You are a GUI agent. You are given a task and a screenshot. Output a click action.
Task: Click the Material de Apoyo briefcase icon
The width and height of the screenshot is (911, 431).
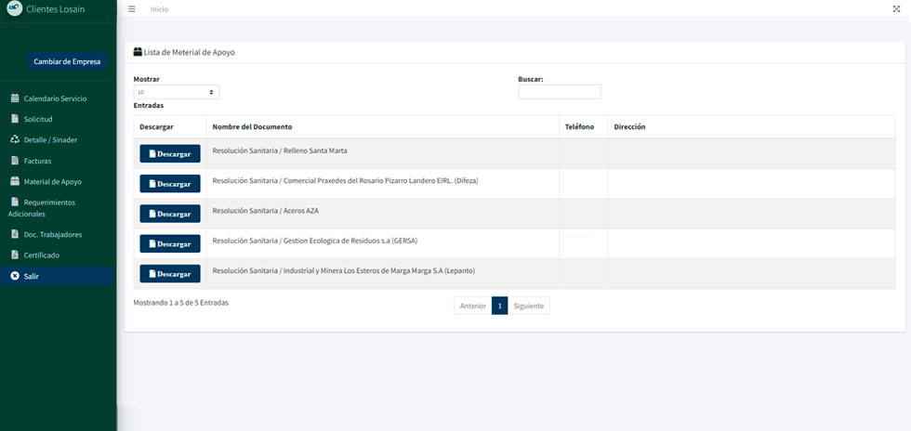[15, 182]
